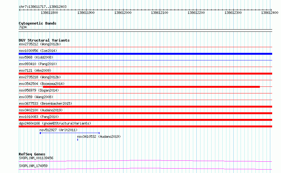The width and height of the screenshot is (281, 173).
Task: Select the nsv512927 (Arlt2011) label
Action: [58, 130]
